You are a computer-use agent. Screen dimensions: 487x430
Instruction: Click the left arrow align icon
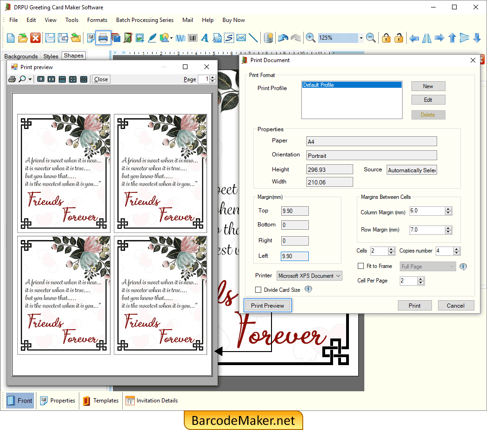tap(414, 38)
